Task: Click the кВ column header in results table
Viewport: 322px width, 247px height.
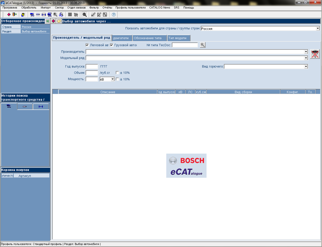Action: coord(181,92)
